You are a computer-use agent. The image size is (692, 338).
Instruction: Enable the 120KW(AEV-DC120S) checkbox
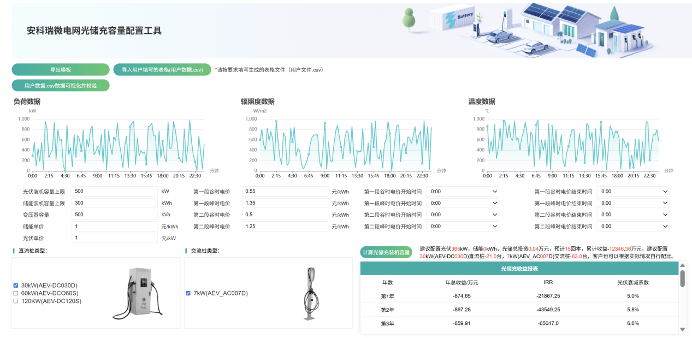coord(16,301)
